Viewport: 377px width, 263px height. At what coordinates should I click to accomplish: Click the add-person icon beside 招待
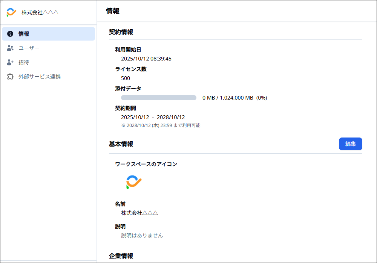(x=10, y=62)
